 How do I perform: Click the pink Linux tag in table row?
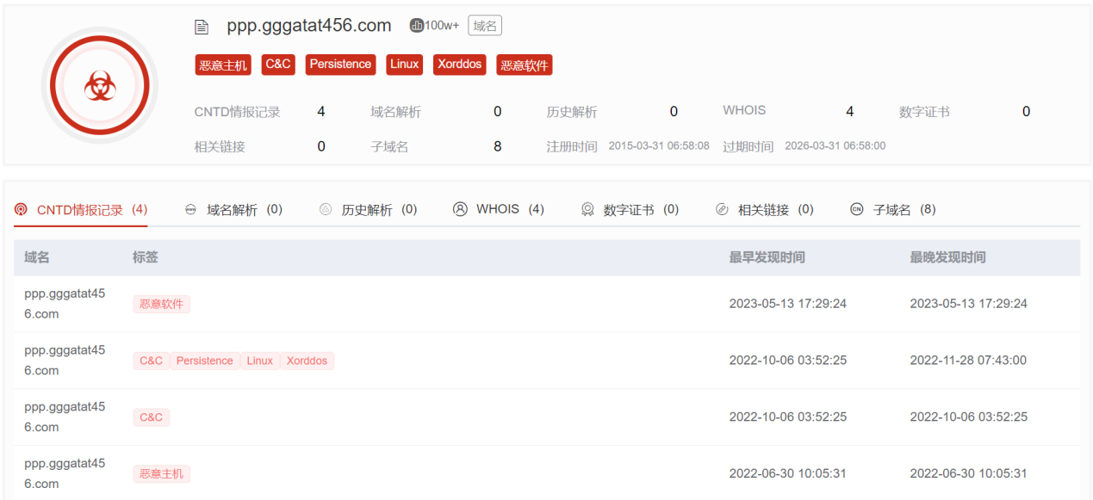tap(259, 361)
